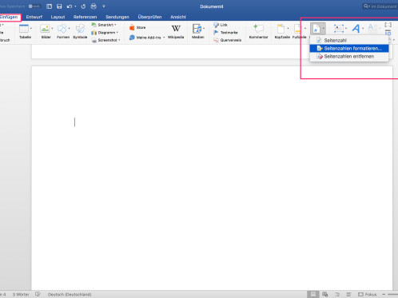Click the WordArt slanted A icon
Viewport: 398px width, 298px height.
(356, 29)
